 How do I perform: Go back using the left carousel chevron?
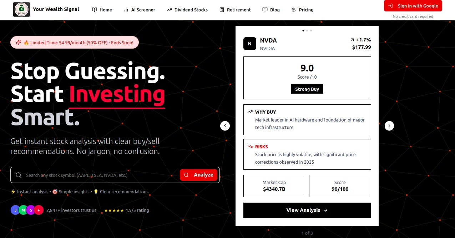[225, 125]
